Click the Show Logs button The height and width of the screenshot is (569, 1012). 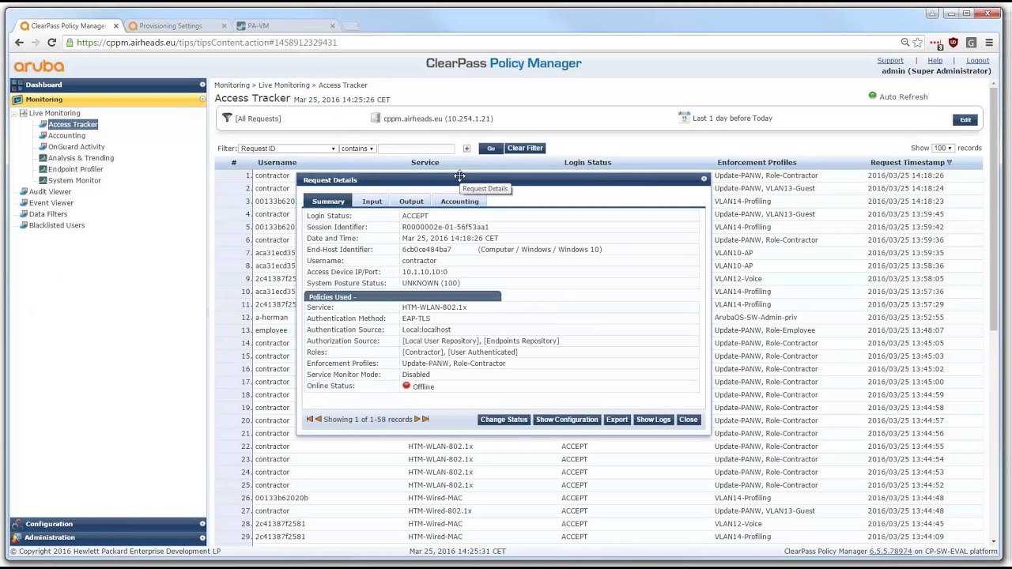653,420
